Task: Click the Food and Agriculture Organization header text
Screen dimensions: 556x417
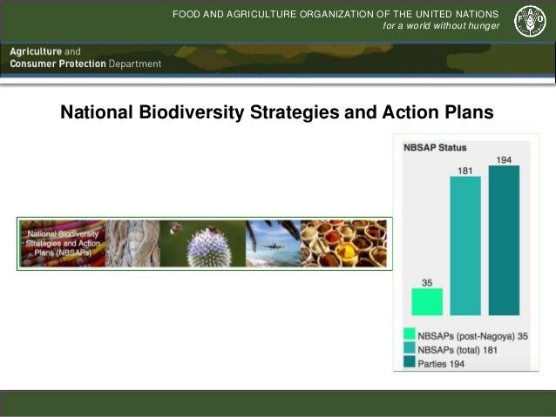Action: tap(336, 14)
